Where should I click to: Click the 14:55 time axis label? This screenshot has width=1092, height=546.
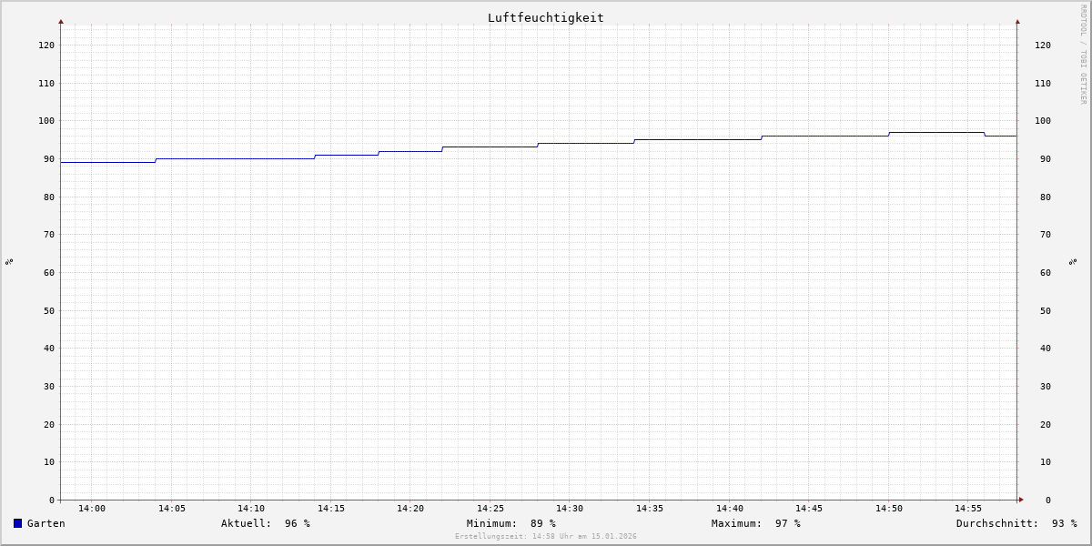click(x=968, y=509)
